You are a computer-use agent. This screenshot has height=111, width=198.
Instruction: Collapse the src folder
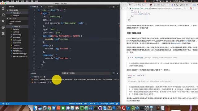(x=11, y=24)
